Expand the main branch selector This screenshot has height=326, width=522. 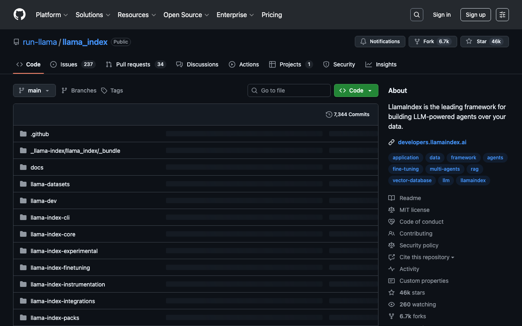34,90
